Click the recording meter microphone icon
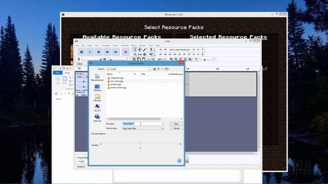 pos(151,50)
